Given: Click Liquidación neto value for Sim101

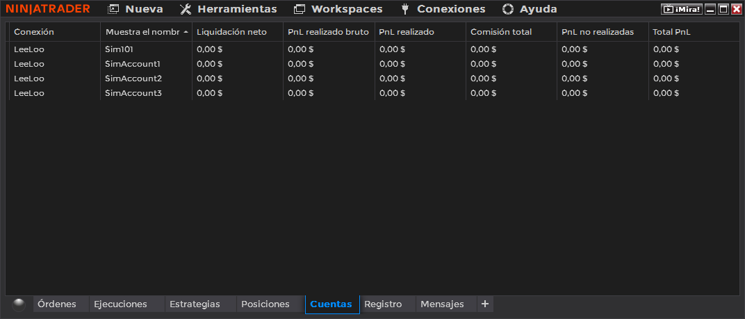Looking at the screenshot, I should pyautogui.click(x=210, y=49).
